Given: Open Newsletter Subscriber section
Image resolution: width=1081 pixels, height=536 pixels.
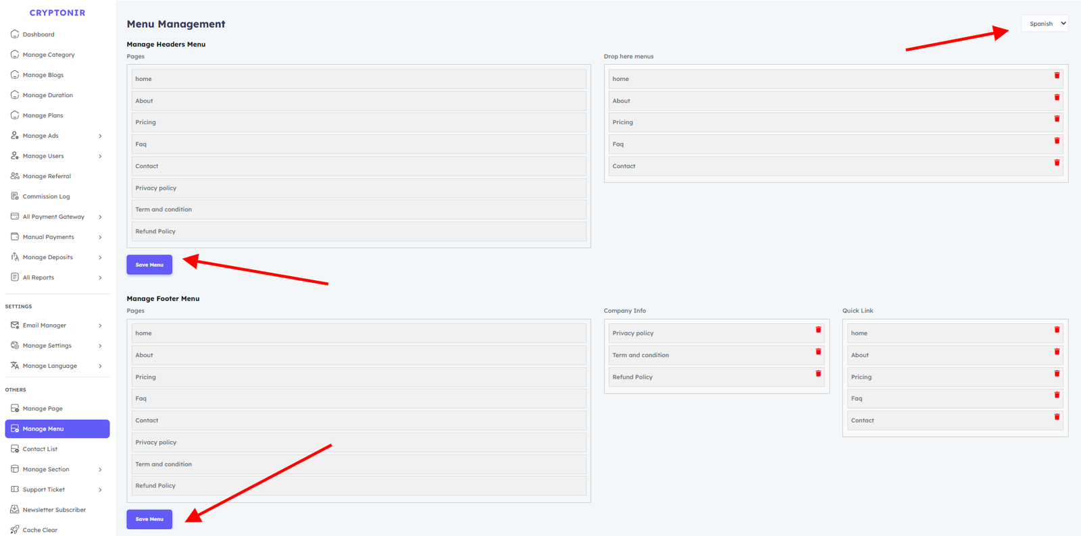Looking at the screenshot, I should click(54, 510).
